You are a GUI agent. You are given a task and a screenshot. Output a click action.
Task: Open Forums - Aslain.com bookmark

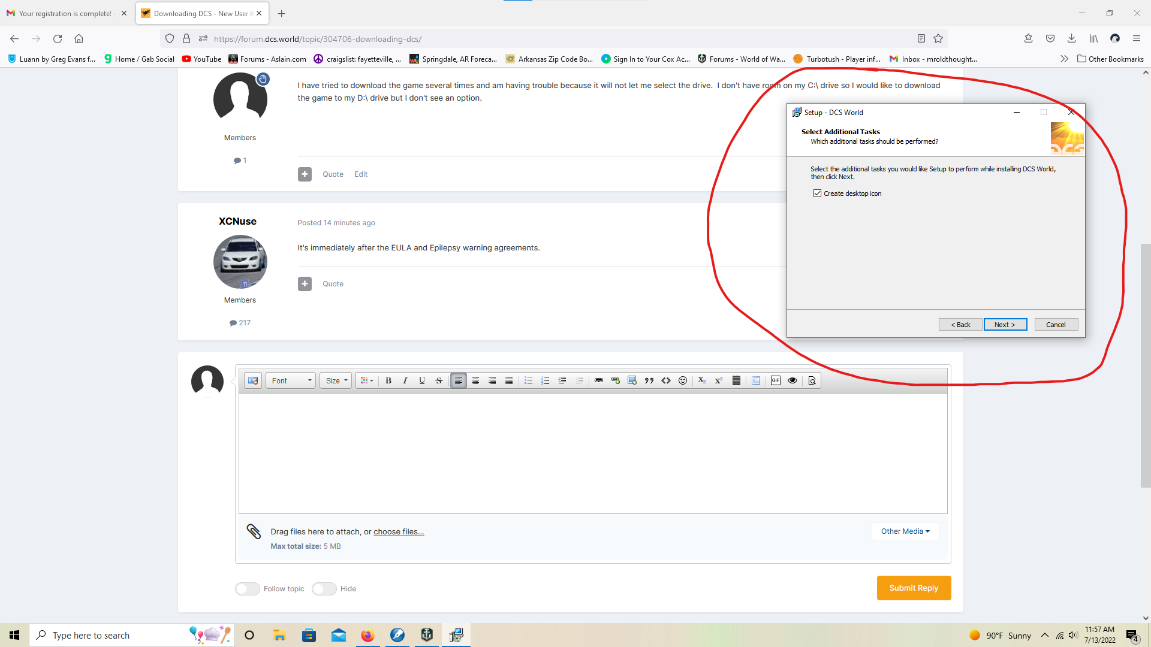pyautogui.click(x=267, y=59)
